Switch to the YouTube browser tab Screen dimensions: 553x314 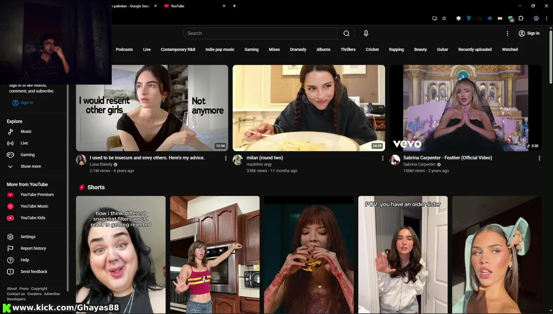[x=194, y=6]
